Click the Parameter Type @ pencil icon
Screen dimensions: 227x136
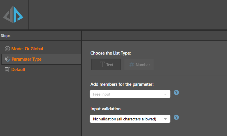(x=7, y=59)
